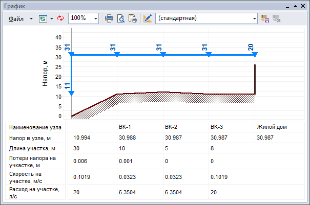This screenshot has height=205, width=310.
Task: Click the save template icon
Action: pyautogui.click(x=265, y=18)
